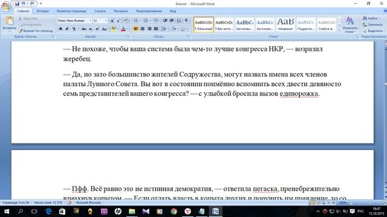Align text left
Viewport: 387px width, 217px height.
(x=135, y=29)
